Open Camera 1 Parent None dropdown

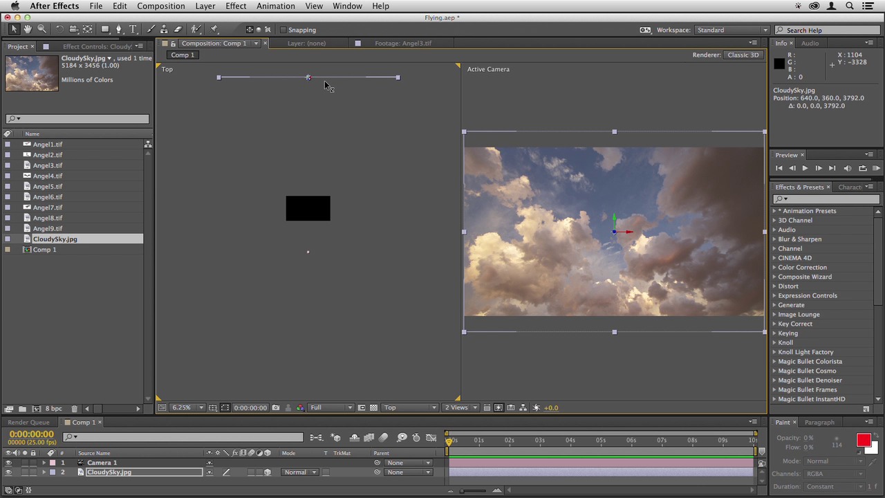point(409,463)
